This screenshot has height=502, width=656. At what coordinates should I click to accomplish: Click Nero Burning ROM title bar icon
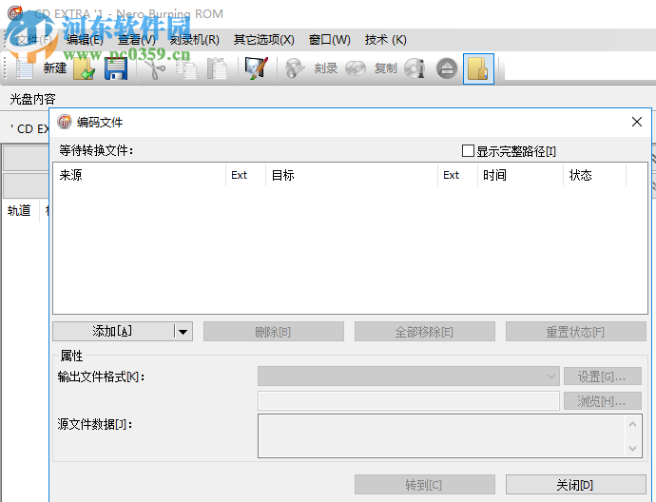tap(15, 12)
